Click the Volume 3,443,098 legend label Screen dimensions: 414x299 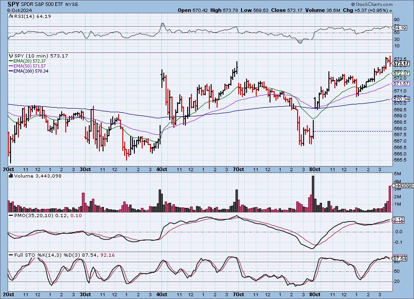point(38,176)
